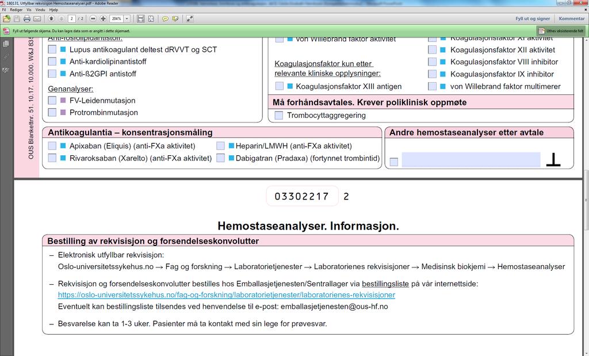Open the Vindu menu

[40, 10]
